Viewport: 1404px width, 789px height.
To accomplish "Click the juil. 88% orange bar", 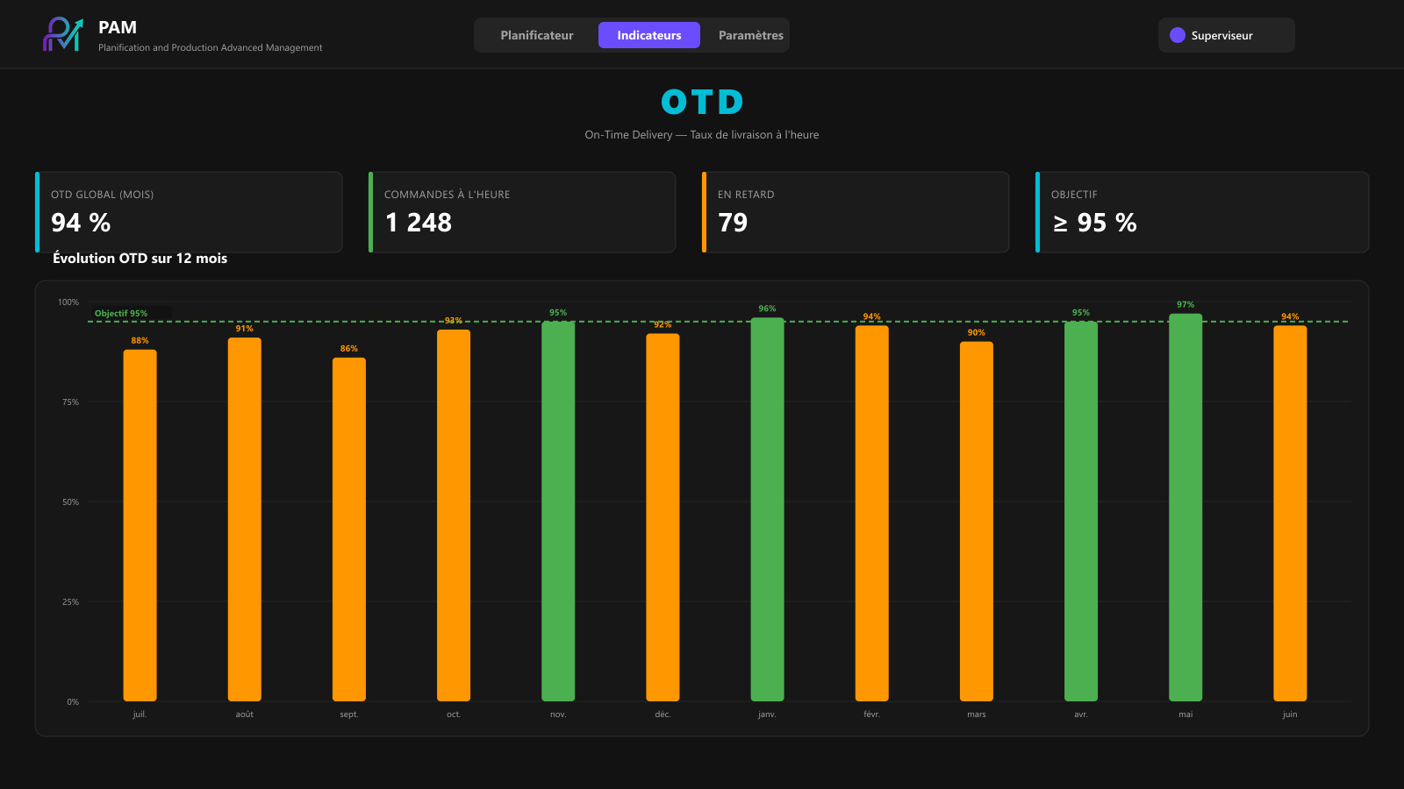I will click(140, 525).
